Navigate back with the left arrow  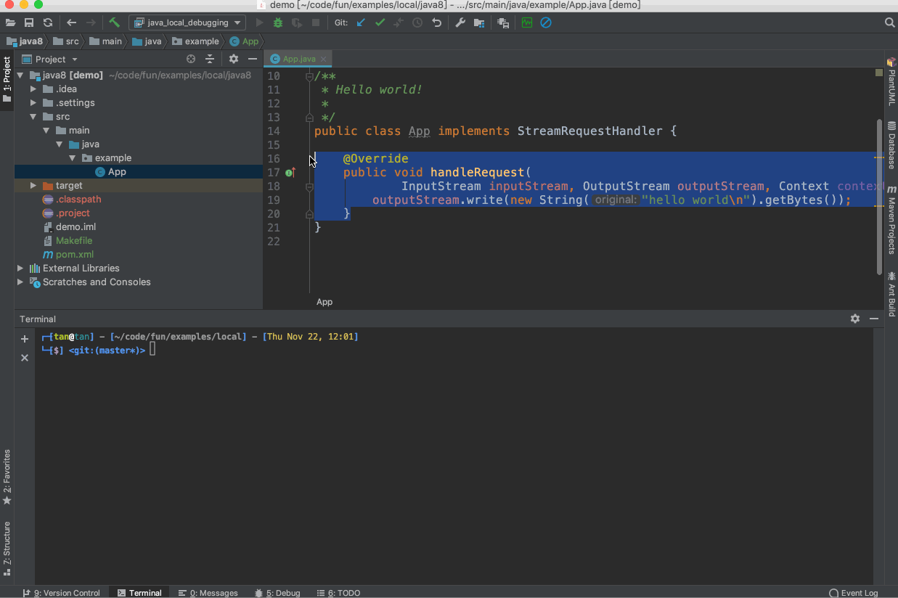(71, 22)
